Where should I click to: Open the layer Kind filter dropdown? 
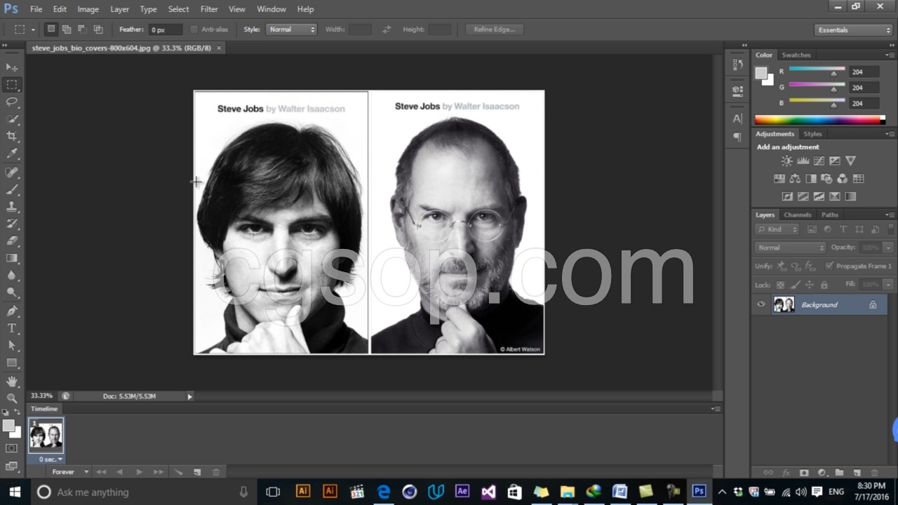[777, 229]
